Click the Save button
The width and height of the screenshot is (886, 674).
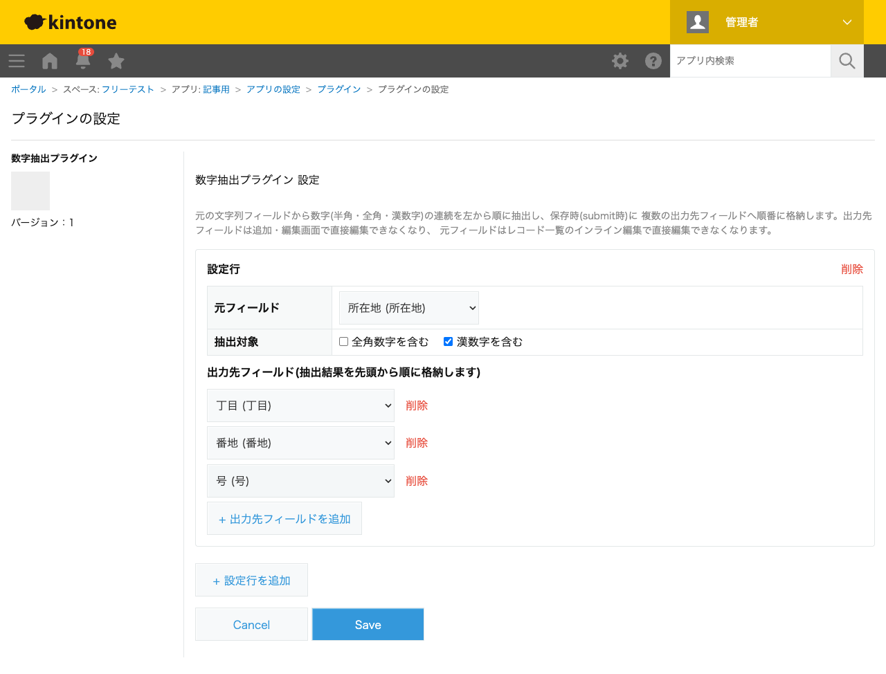(x=368, y=624)
